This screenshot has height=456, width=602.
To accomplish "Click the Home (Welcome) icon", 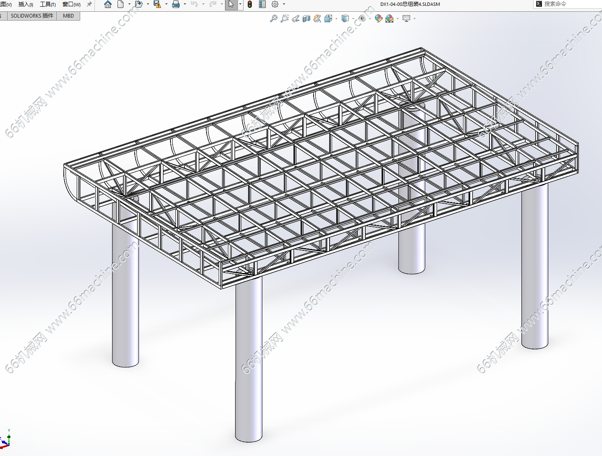I will (108, 4).
